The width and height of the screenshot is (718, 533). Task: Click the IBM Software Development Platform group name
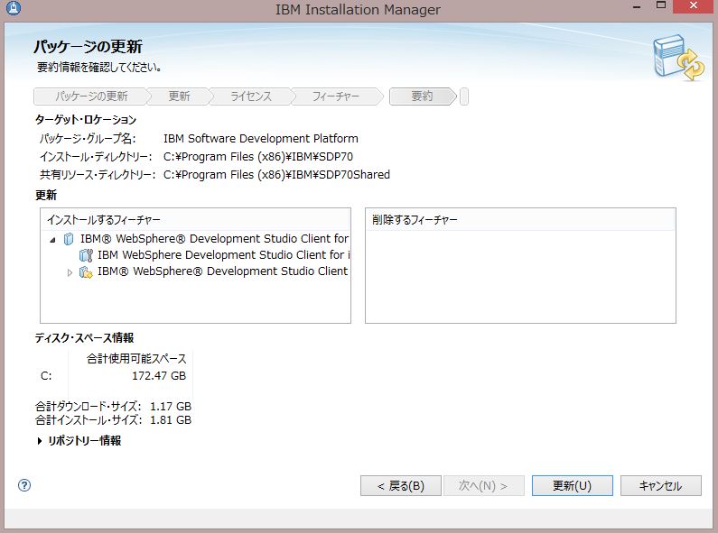[261, 139]
